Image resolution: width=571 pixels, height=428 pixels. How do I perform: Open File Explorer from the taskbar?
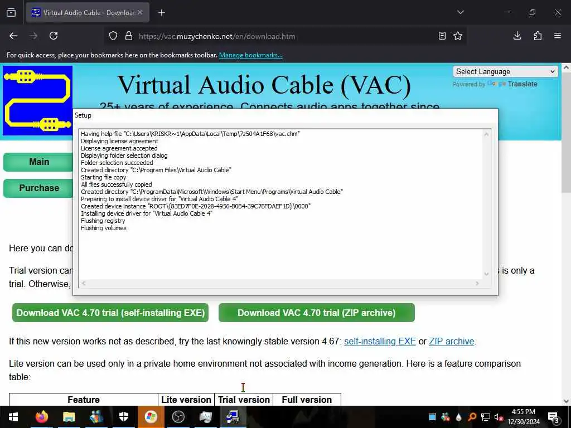tap(69, 417)
